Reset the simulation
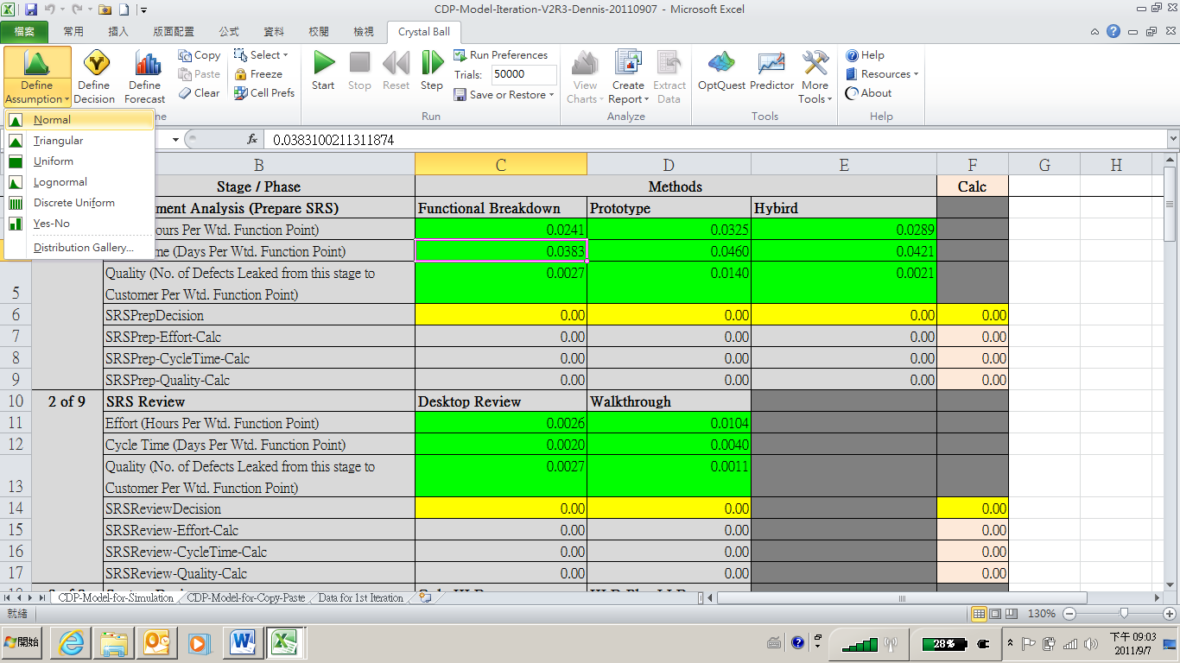Screen dimensions: 1180x663 (396, 71)
